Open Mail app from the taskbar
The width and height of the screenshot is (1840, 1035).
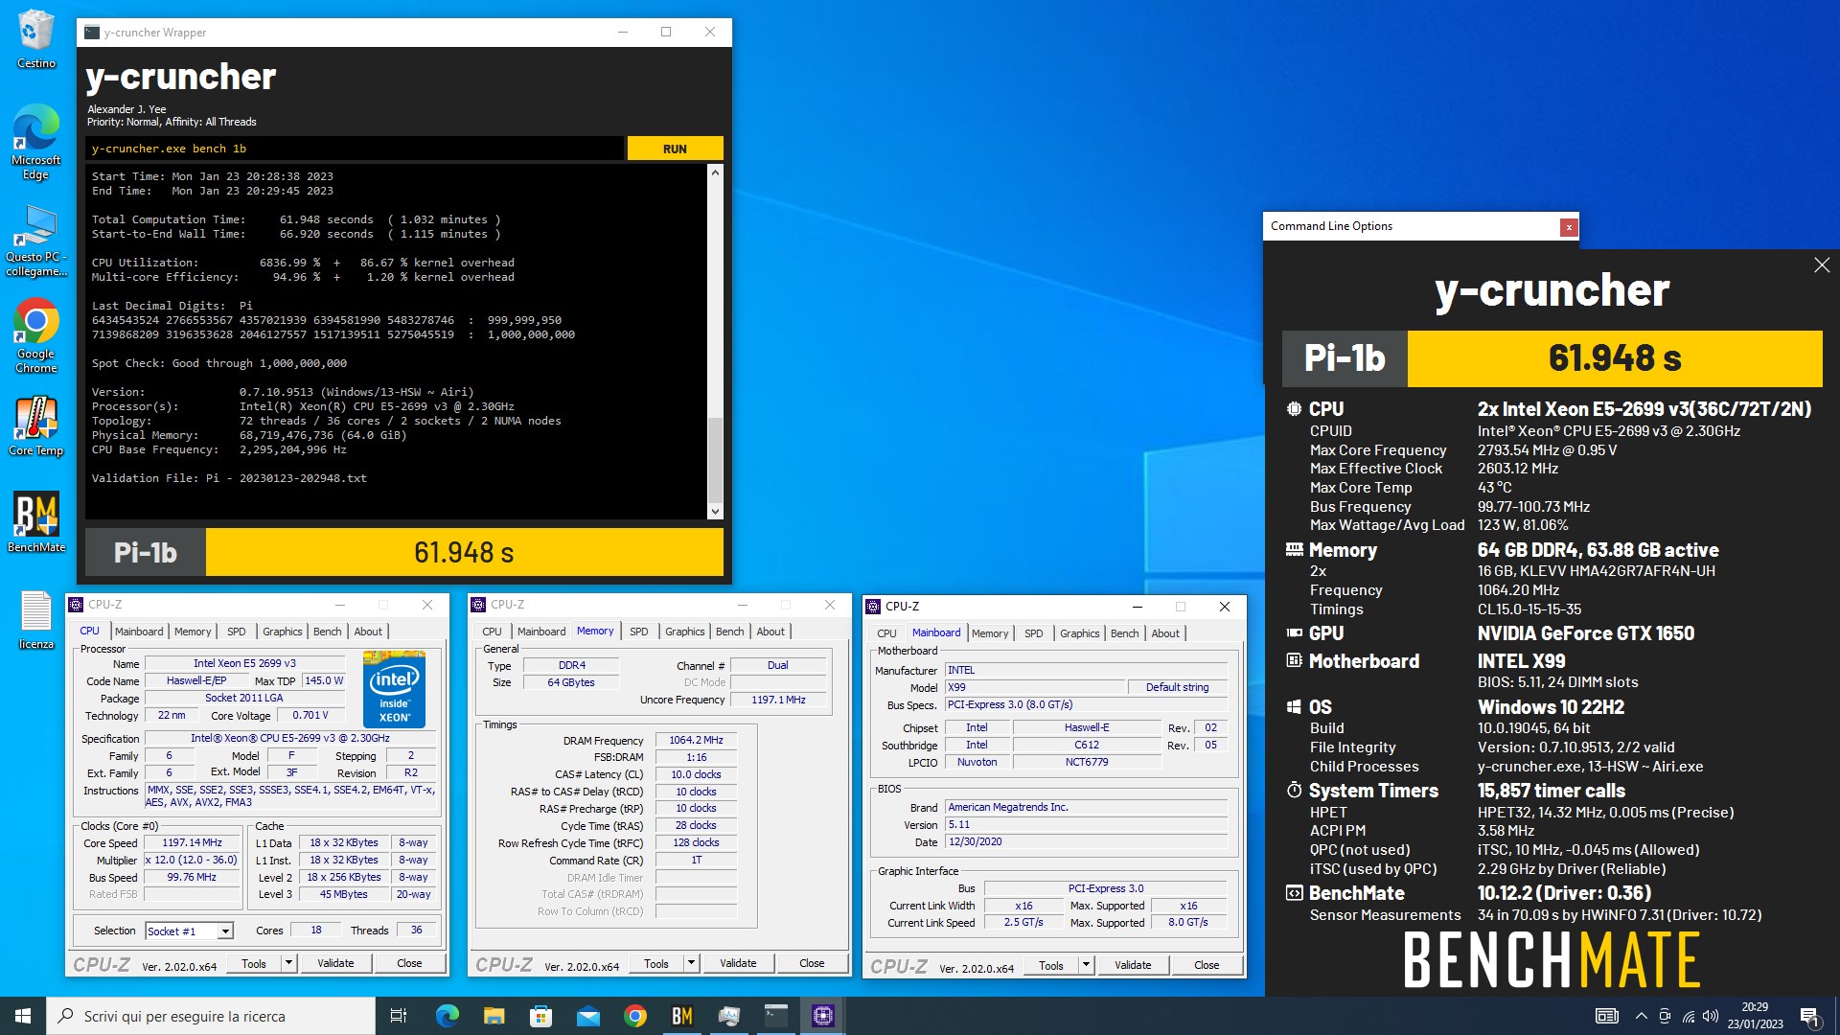[587, 1016]
